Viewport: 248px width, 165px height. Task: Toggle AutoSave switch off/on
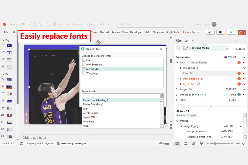point(26,24)
